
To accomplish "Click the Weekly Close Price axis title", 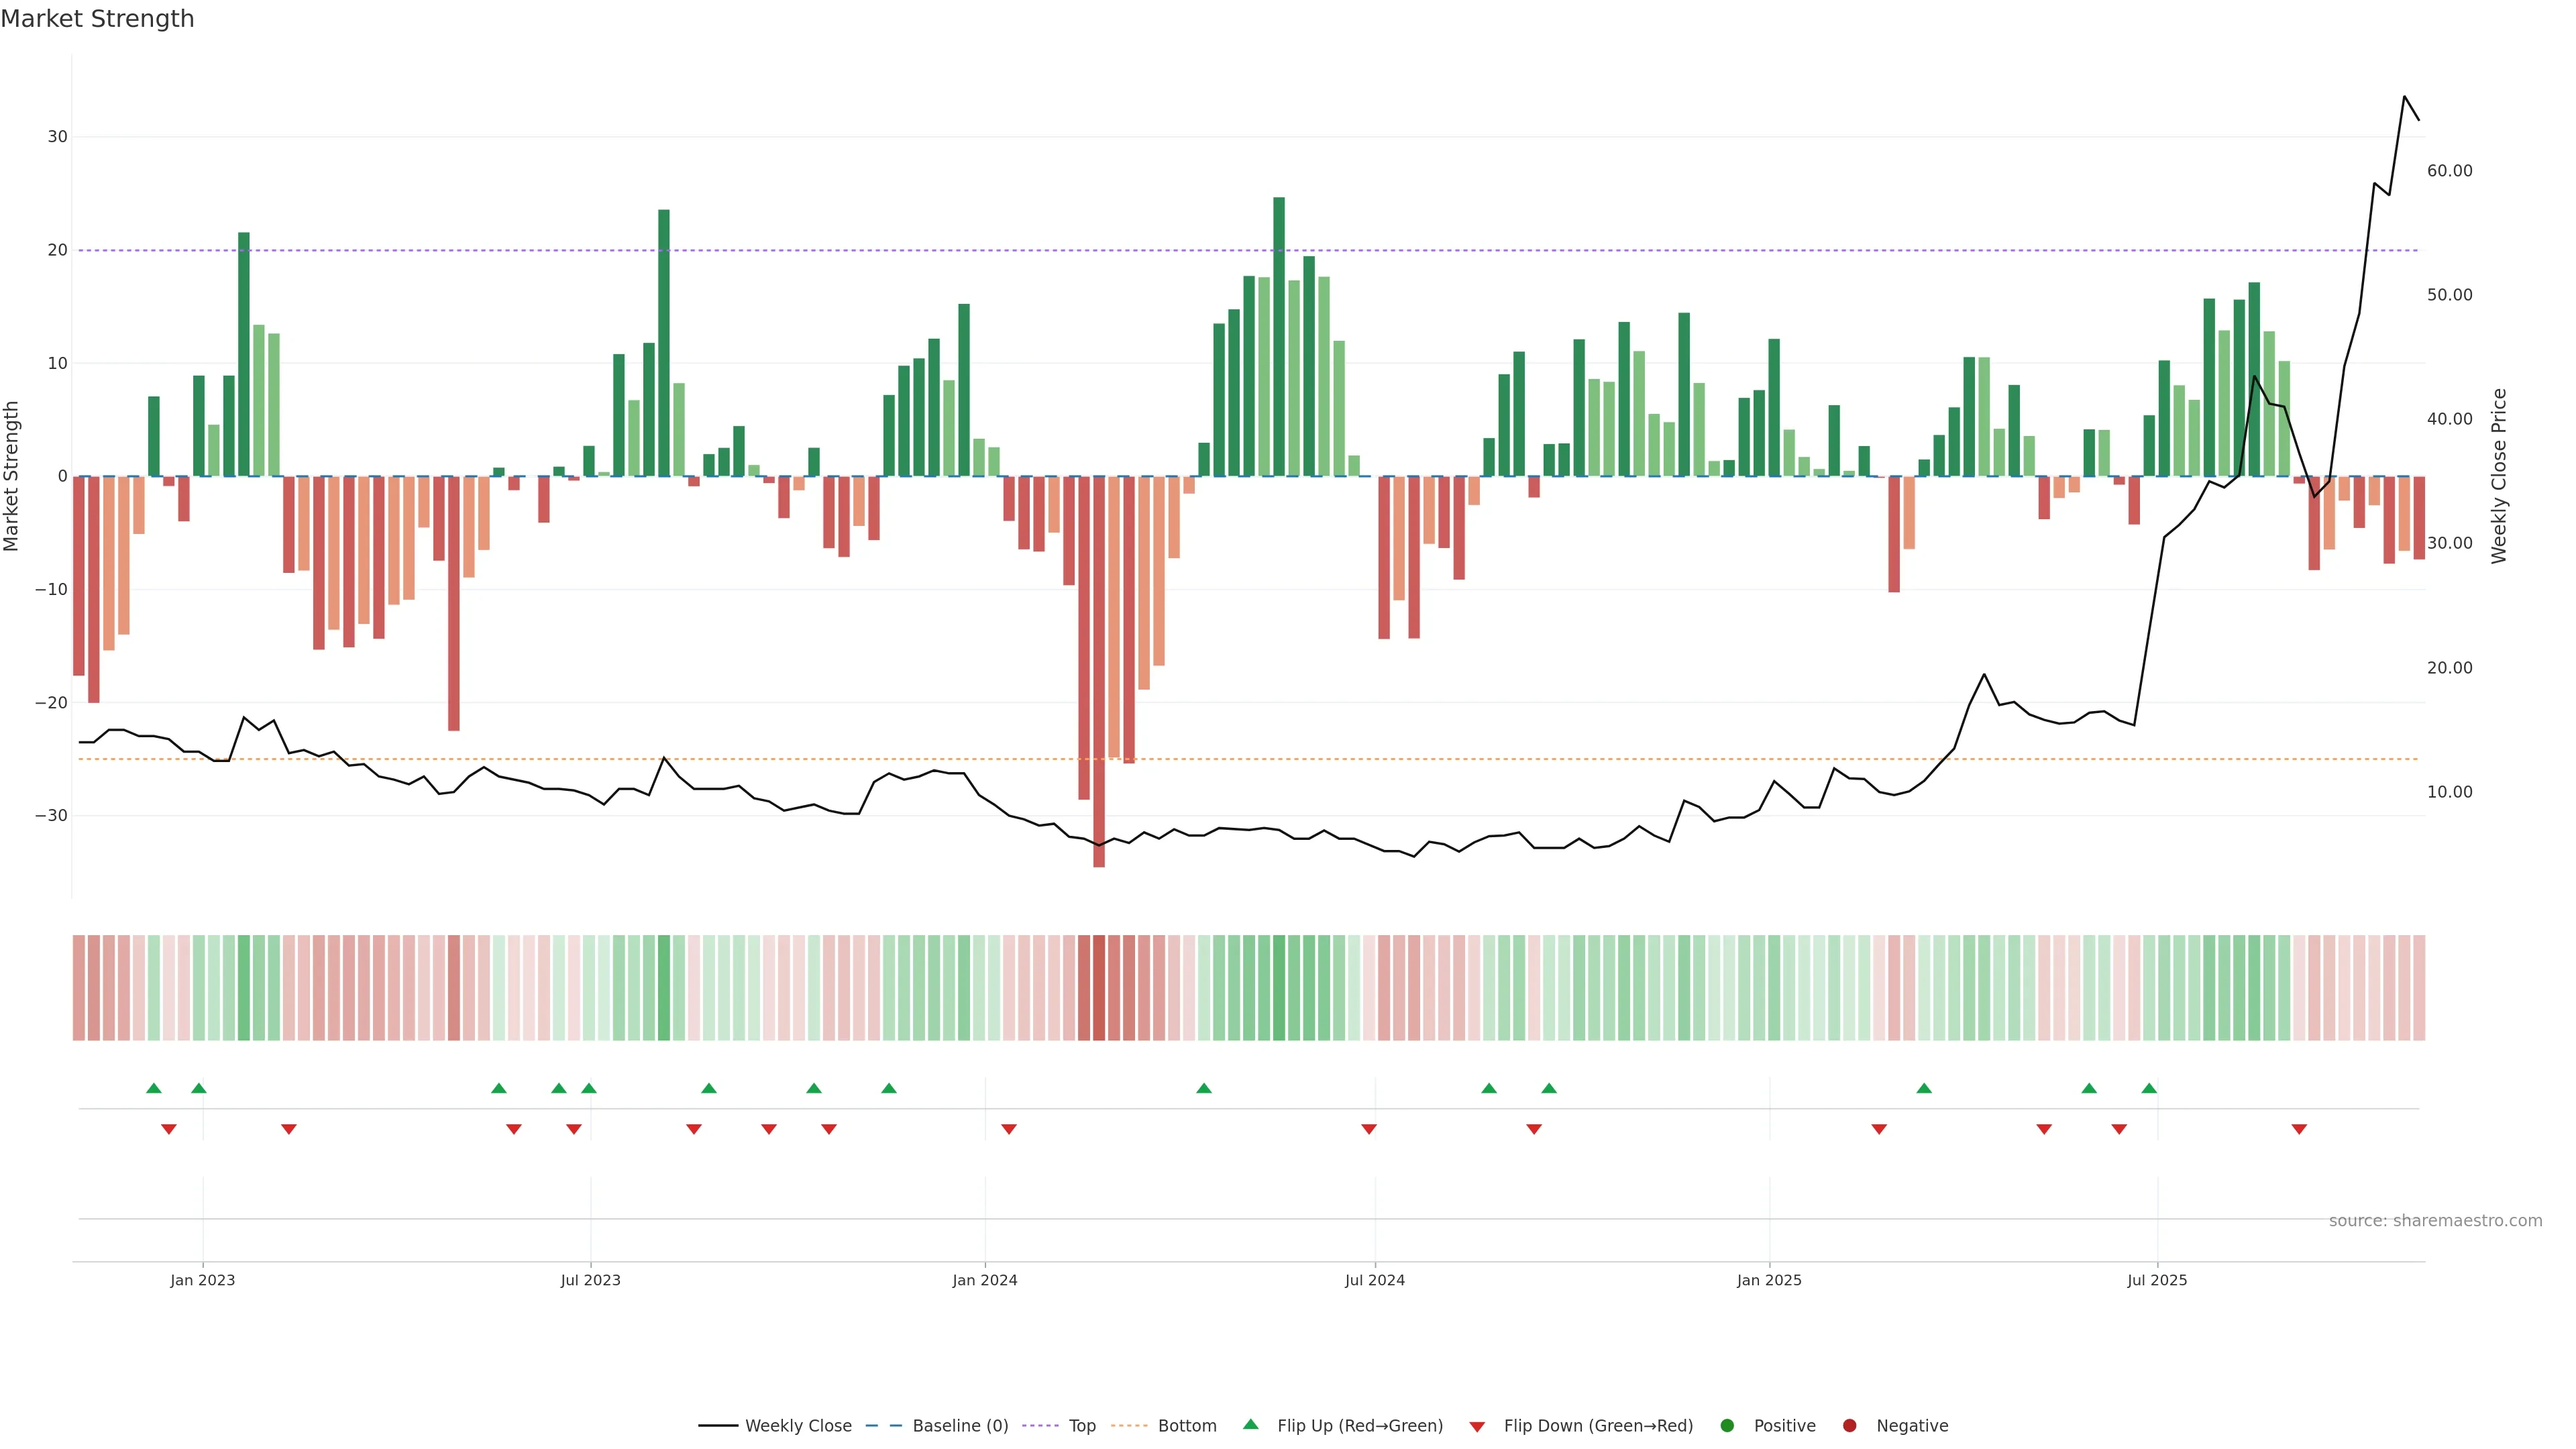I will (2499, 476).
